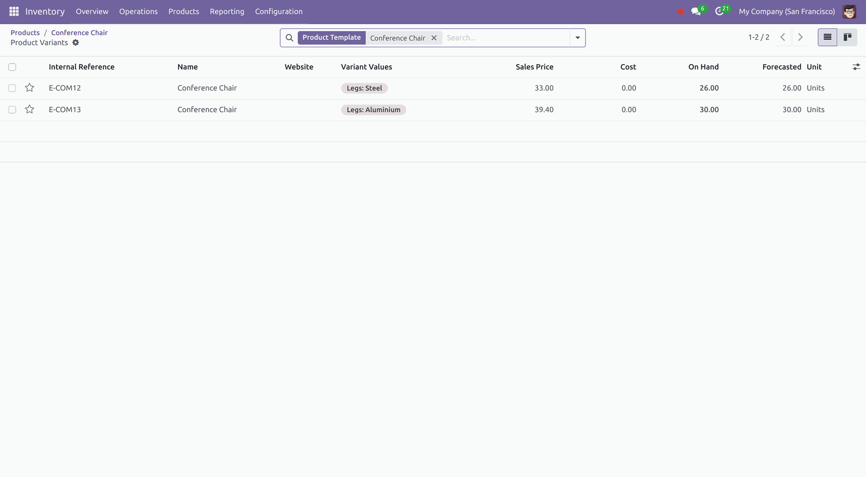Open the Reporting menu

point(227,11)
